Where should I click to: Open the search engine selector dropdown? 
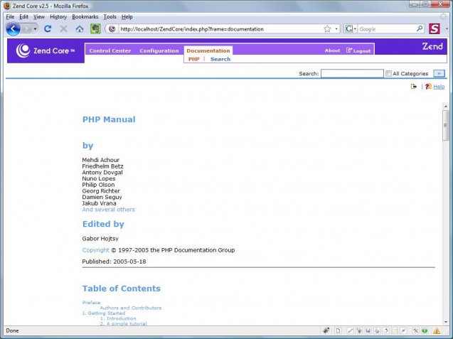click(351, 28)
